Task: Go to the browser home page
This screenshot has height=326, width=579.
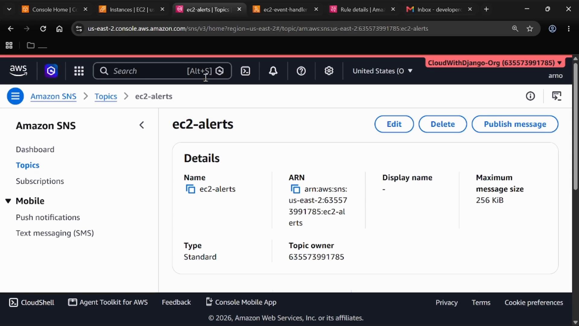Action: (59, 29)
